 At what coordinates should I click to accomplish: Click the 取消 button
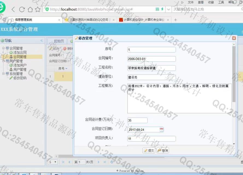click(x=163, y=150)
